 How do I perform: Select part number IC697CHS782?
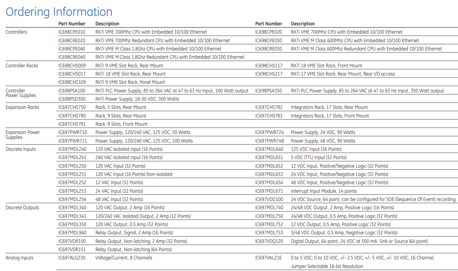coord(269,107)
